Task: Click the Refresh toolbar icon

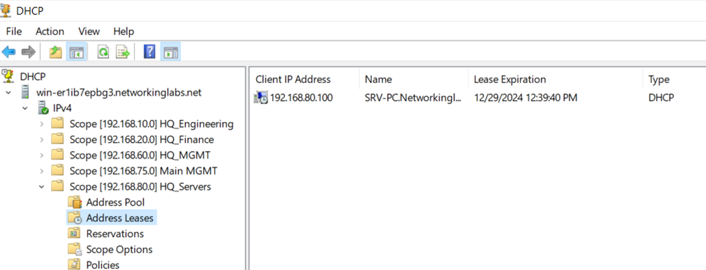Action: [103, 52]
